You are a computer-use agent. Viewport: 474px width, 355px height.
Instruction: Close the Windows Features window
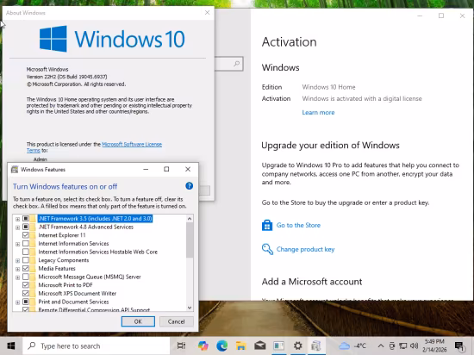click(188, 169)
